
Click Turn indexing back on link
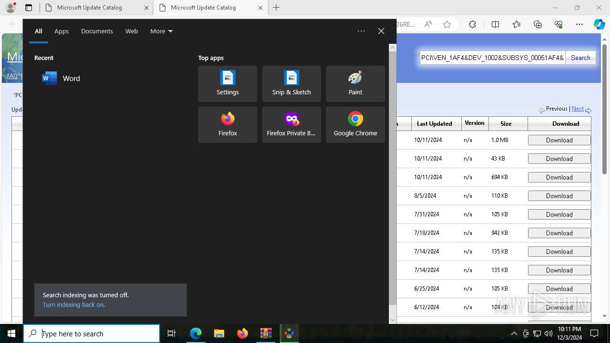(x=74, y=304)
